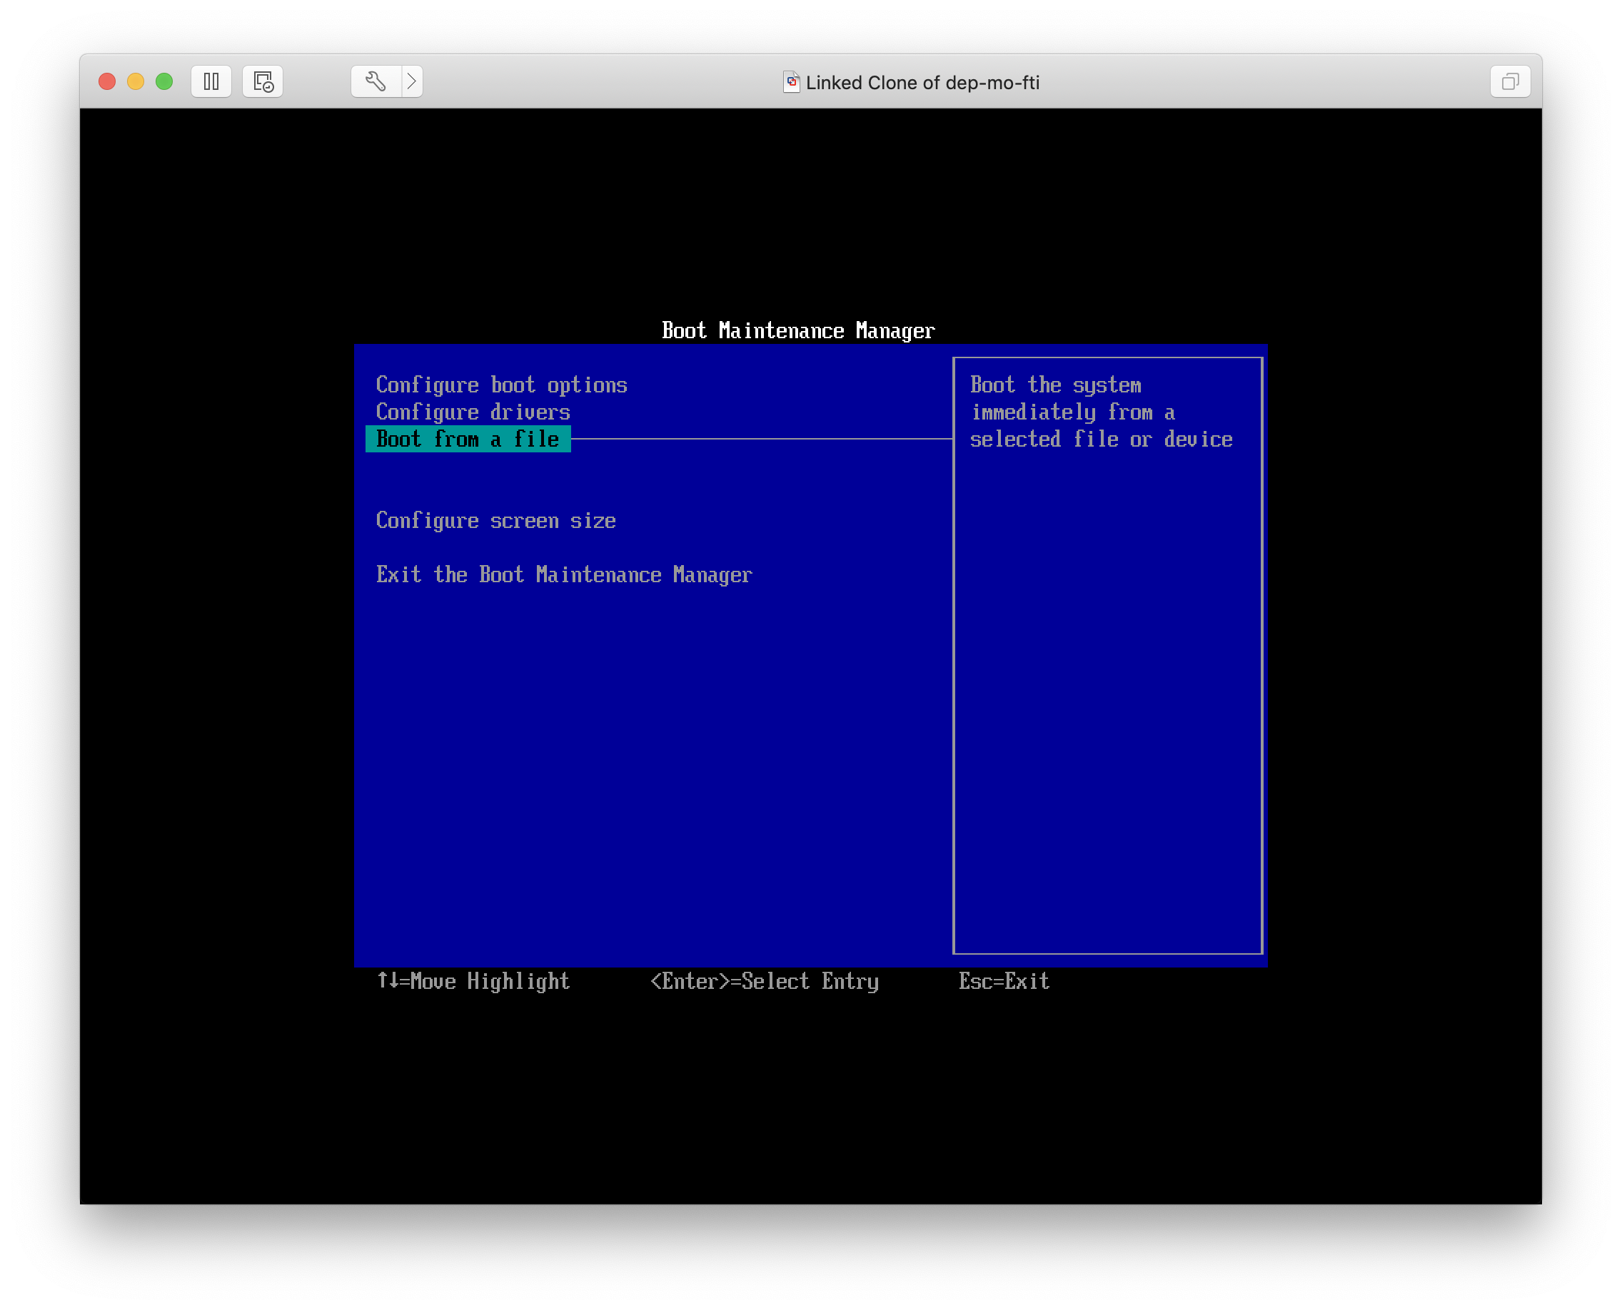Image resolution: width=1622 pixels, height=1310 pixels.
Task: Open the snapshots manager icon
Action: coord(263,81)
